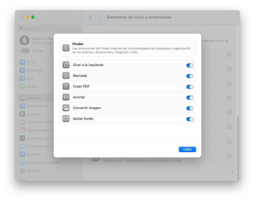Select the Crear PDF label text

[x=81, y=86]
